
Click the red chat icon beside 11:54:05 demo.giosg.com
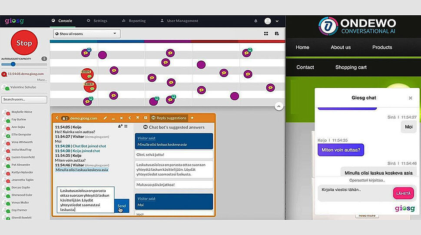pyautogui.click(x=4, y=74)
